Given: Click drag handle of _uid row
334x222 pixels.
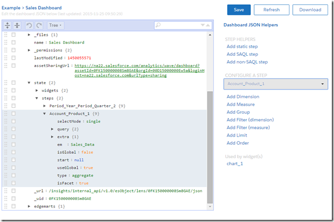Looking at the screenshot, I should pos(6,198).
